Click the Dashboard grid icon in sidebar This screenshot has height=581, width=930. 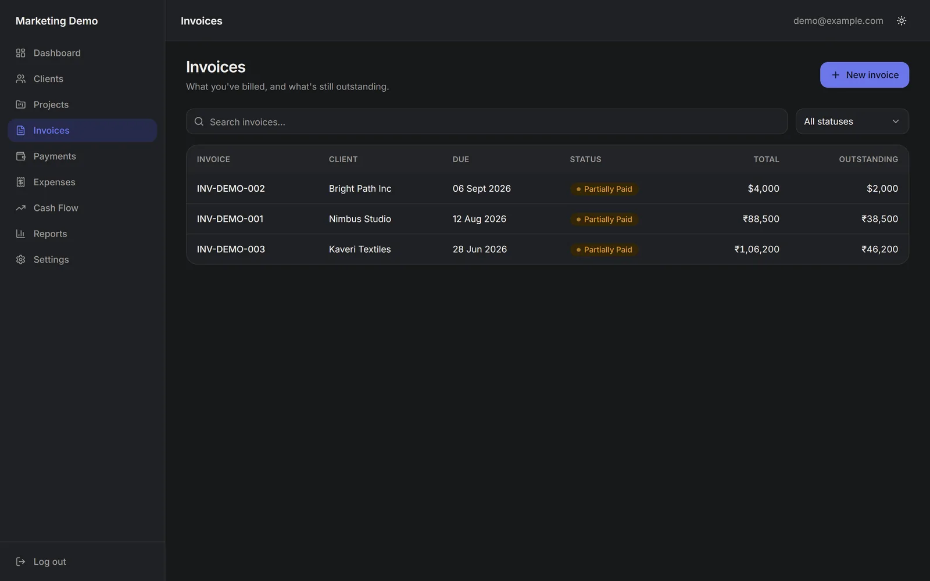(x=21, y=53)
